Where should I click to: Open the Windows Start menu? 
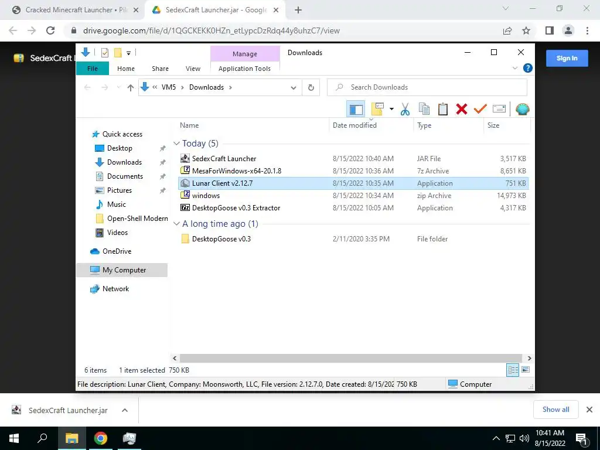click(14, 438)
